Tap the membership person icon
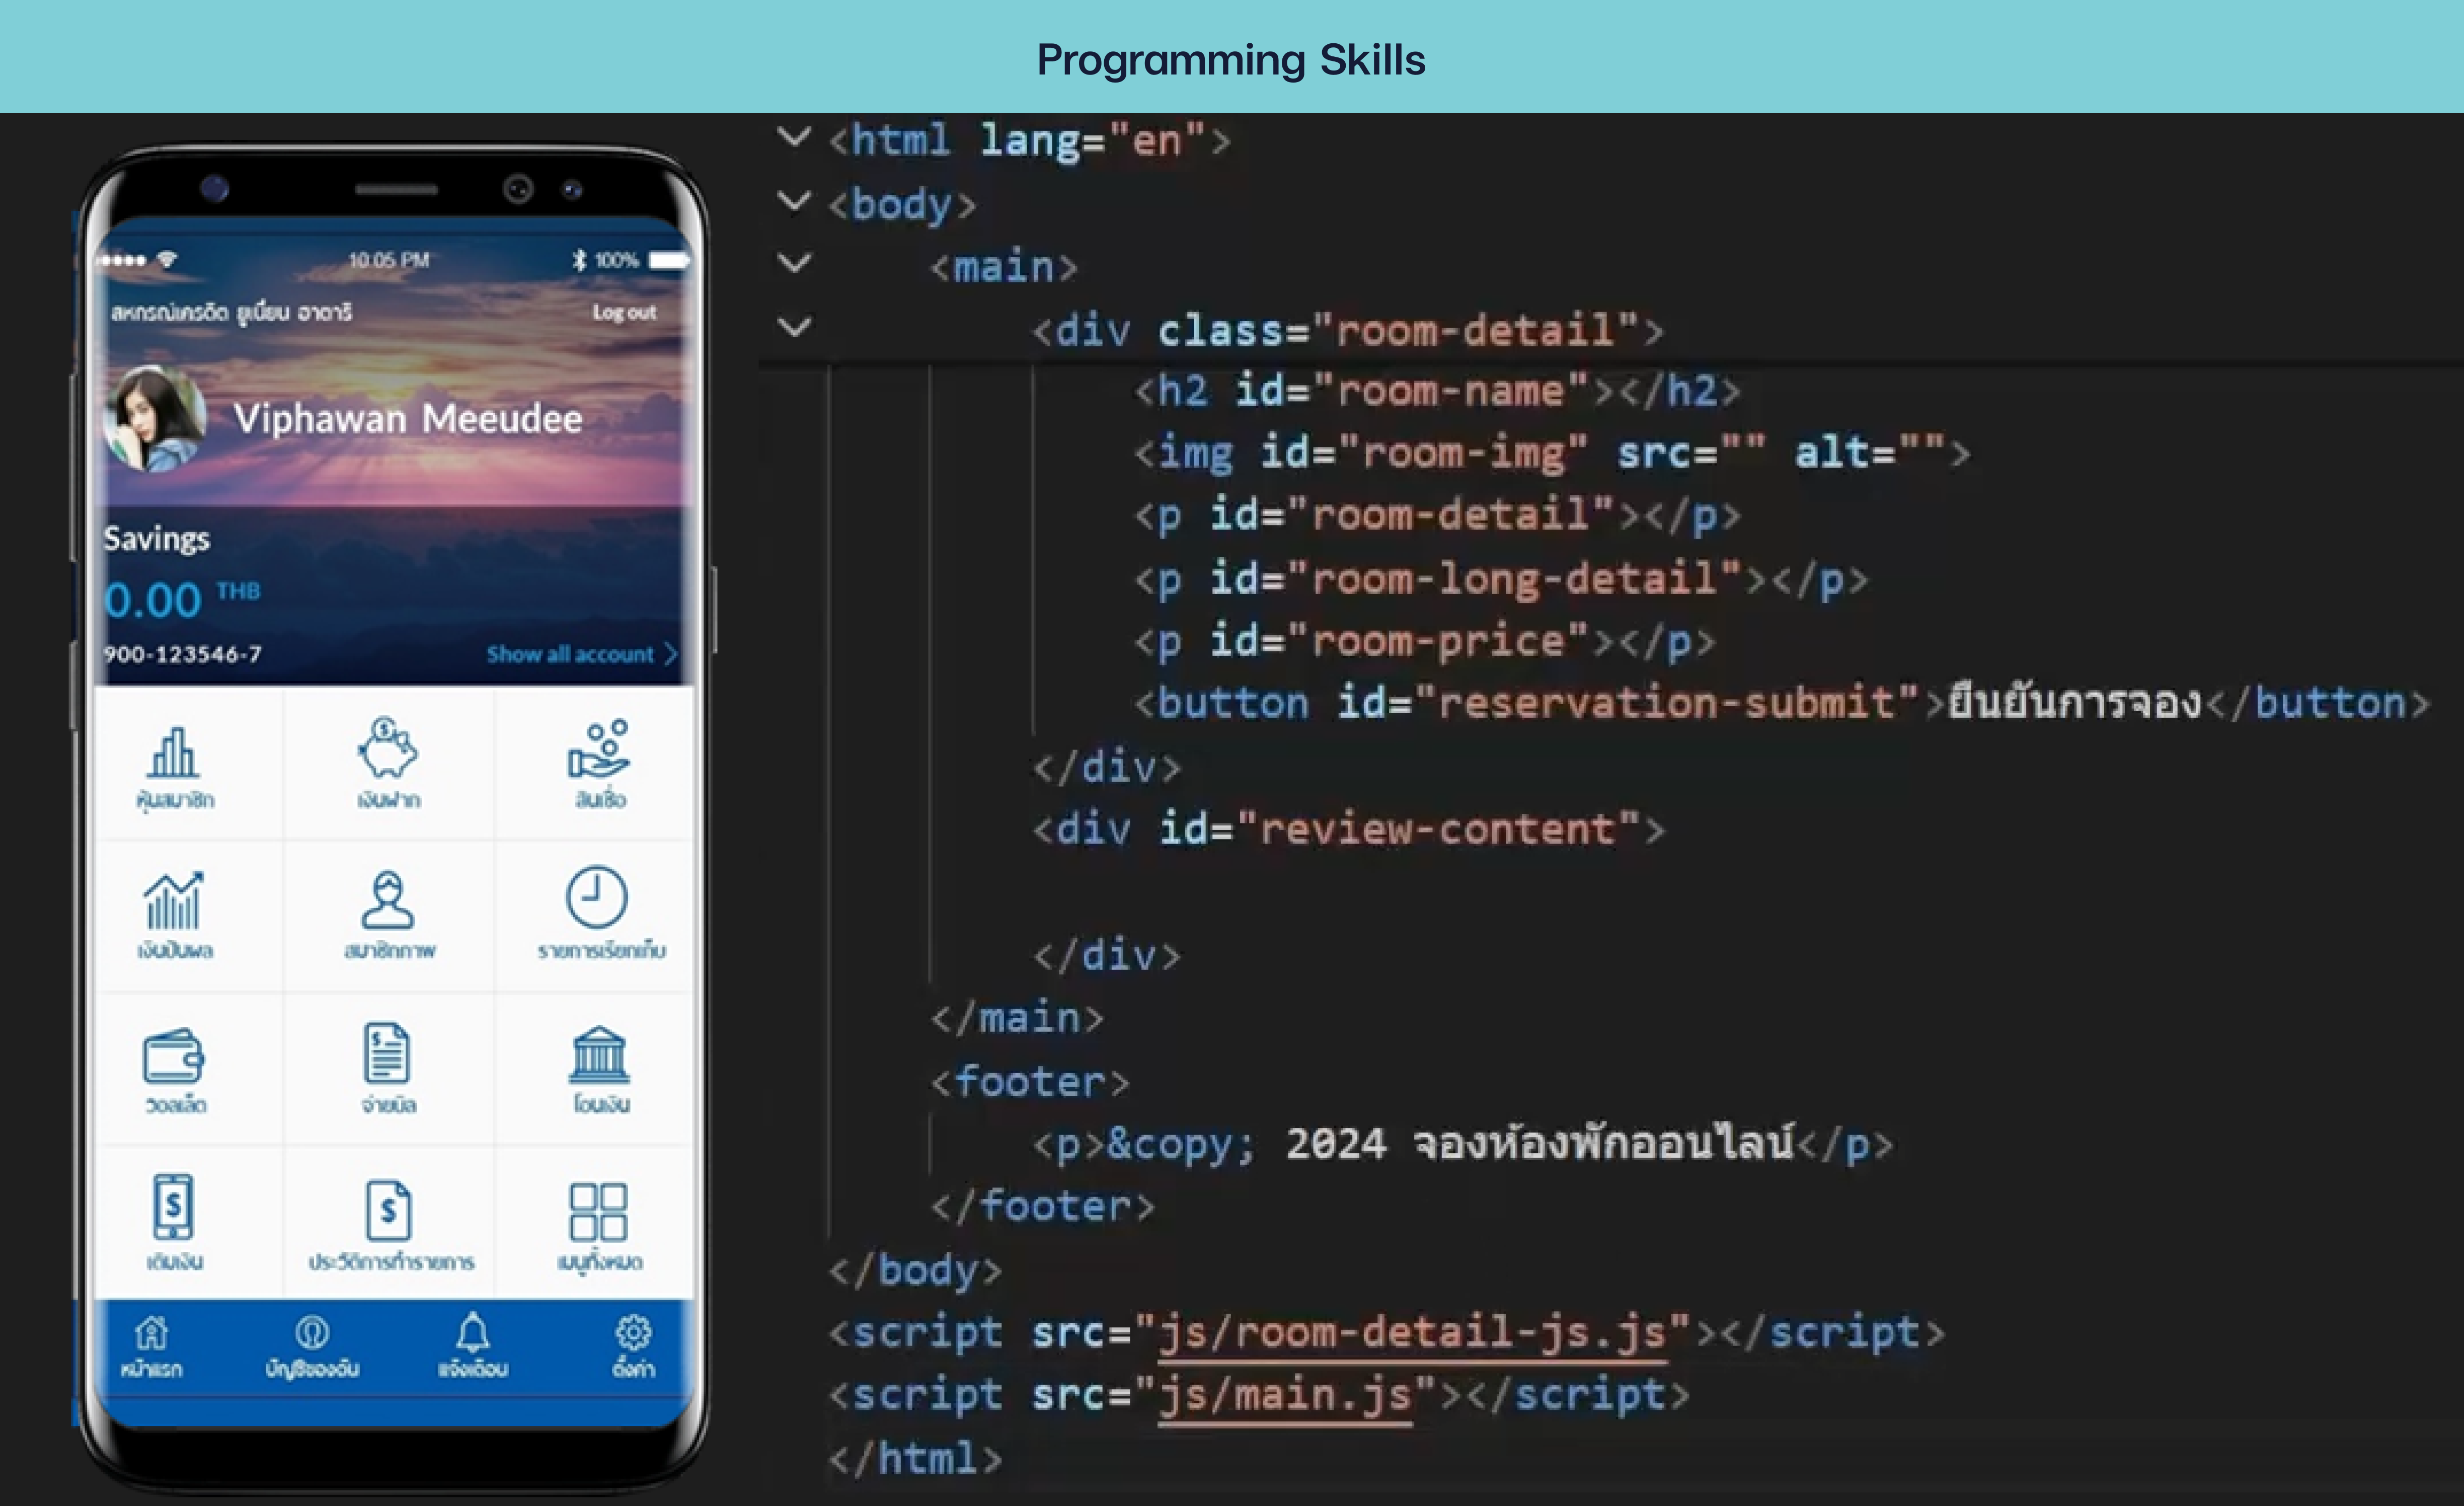Viewport: 2464px width, 1506px height. tap(388, 899)
